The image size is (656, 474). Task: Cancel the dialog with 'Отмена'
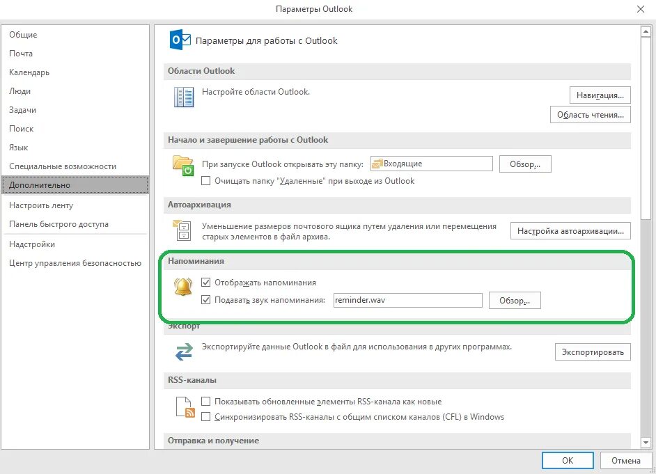pyautogui.click(x=626, y=460)
